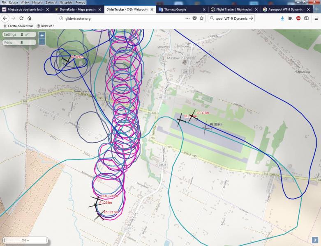Open the Adblock Plus extension icon
This screenshot has height=246, width=321.
[298, 18]
